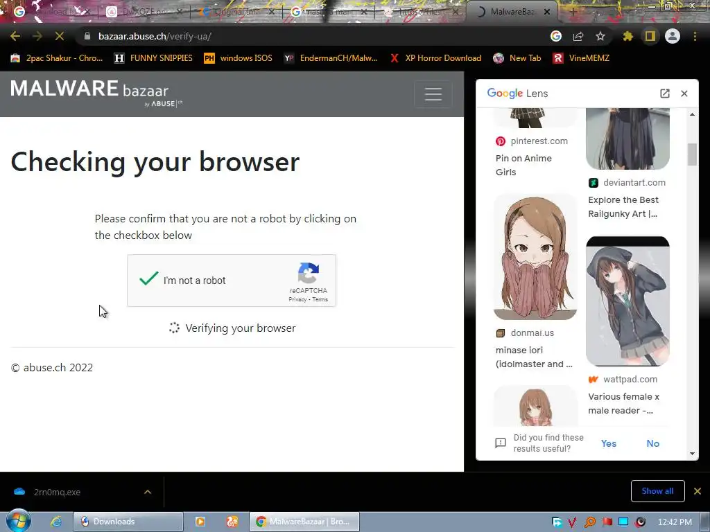Toggle the 'I'm not a robot' checkbox
Viewport: 710px width, 532px height.
(x=149, y=278)
